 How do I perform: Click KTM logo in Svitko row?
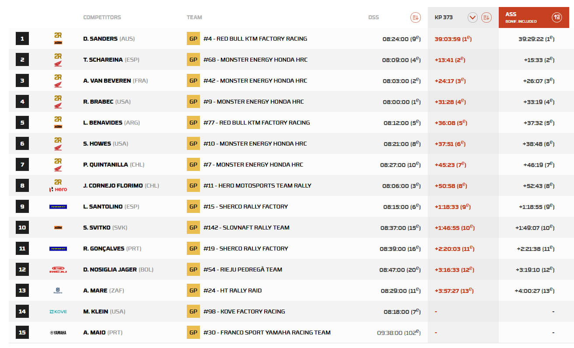[58, 227]
